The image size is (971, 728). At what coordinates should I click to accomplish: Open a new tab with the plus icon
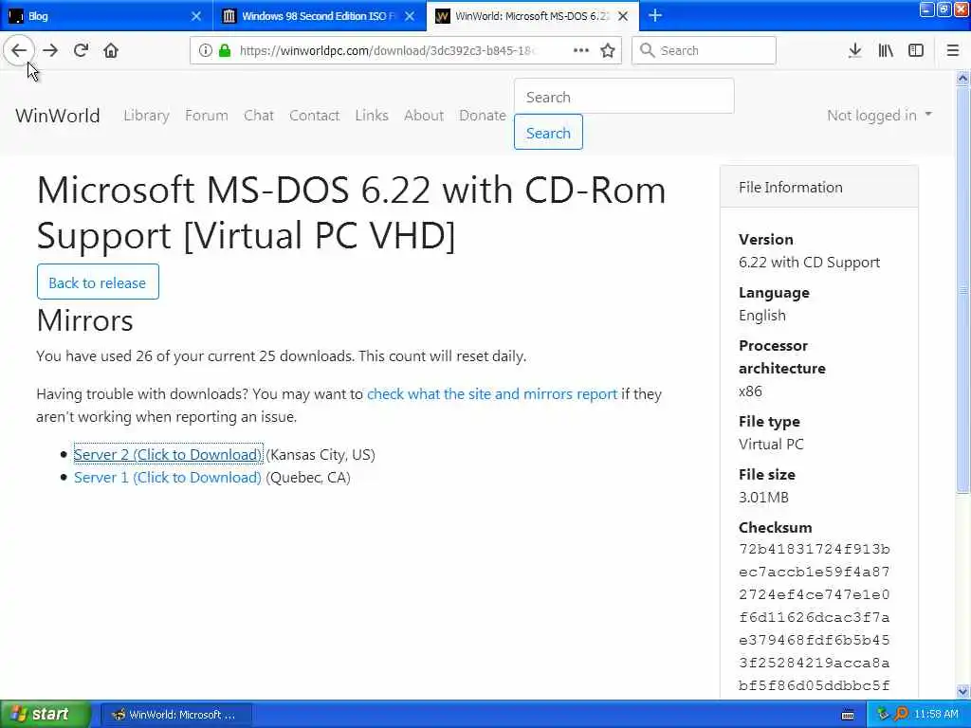click(x=655, y=15)
